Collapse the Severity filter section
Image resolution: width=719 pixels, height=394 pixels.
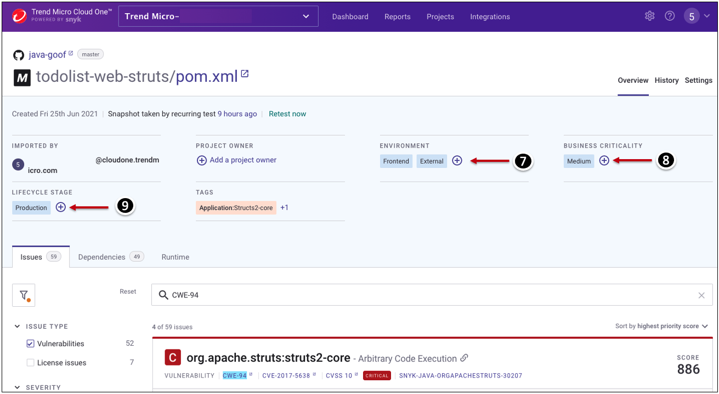[x=18, y=387]
